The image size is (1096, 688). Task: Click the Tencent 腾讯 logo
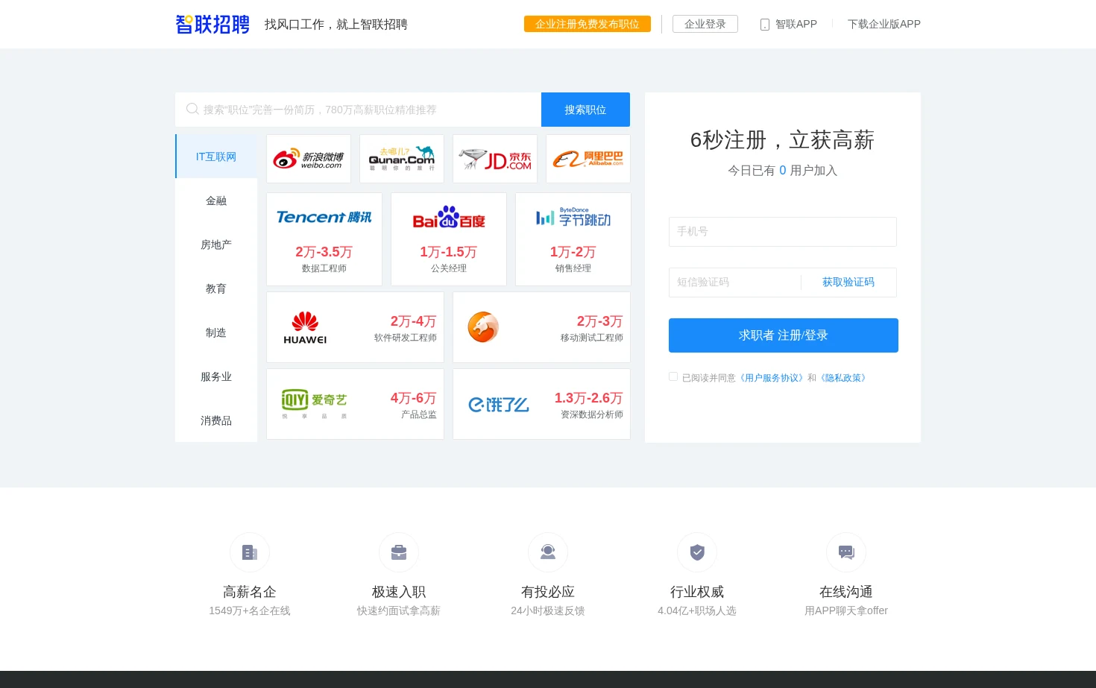coord(324,217)
